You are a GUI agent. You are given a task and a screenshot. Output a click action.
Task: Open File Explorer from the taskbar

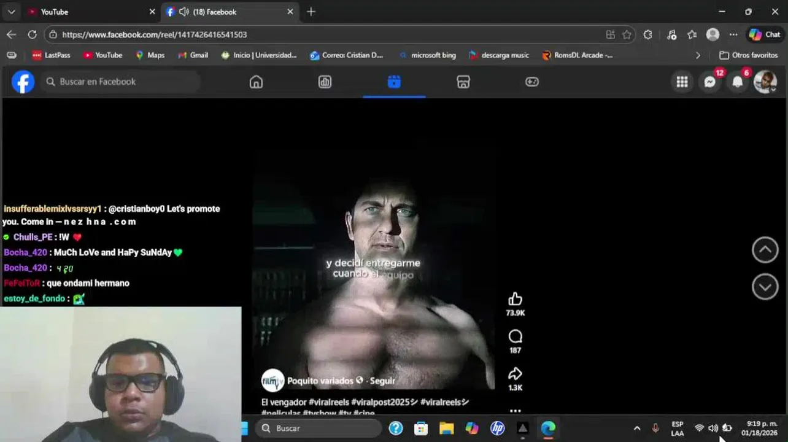(446, 428)
